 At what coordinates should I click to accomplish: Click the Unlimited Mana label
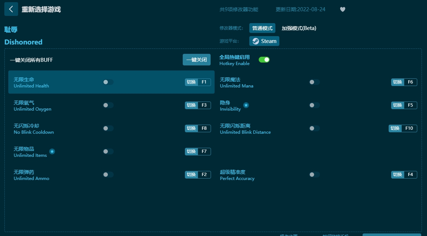[237, 86]
